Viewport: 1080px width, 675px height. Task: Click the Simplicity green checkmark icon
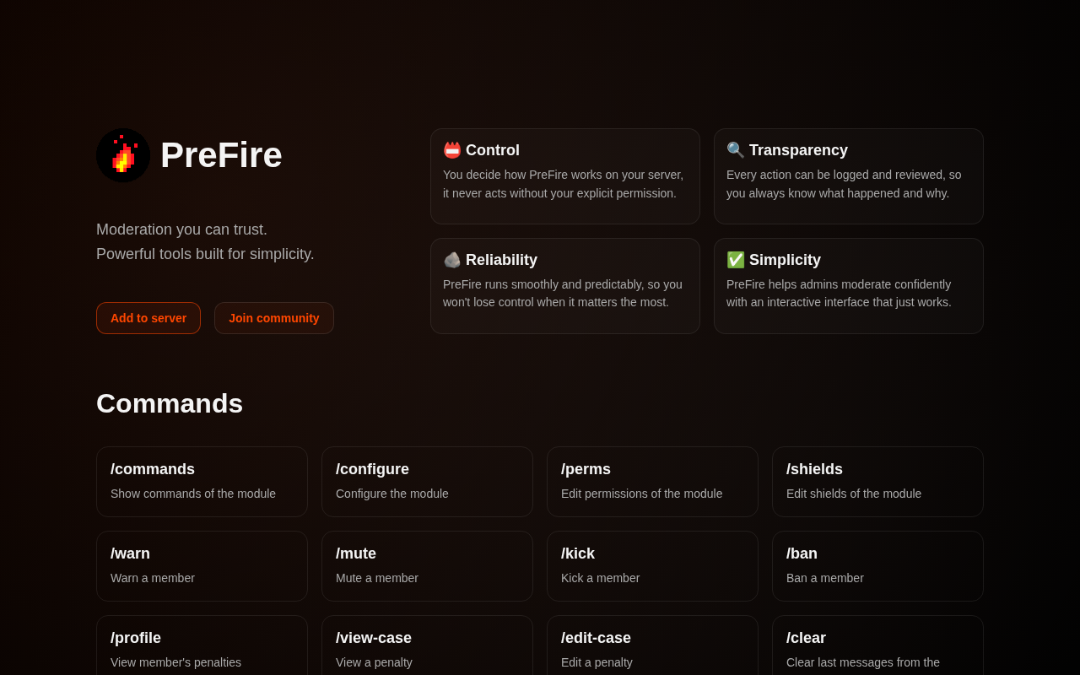(736, 260)
